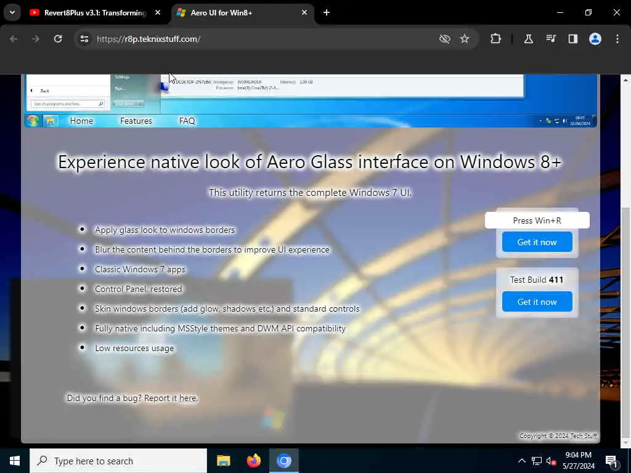Go to the Home page link
The width and height of the screenshot is (631, 473).
pyautogui.click(x=81, y=121)
